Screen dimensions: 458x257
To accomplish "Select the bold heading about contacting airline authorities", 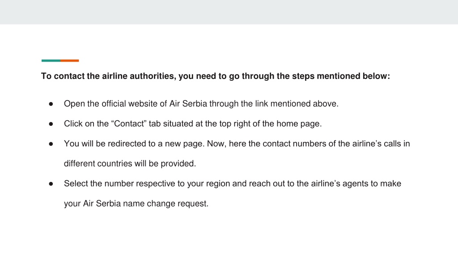I will [216, 76].
